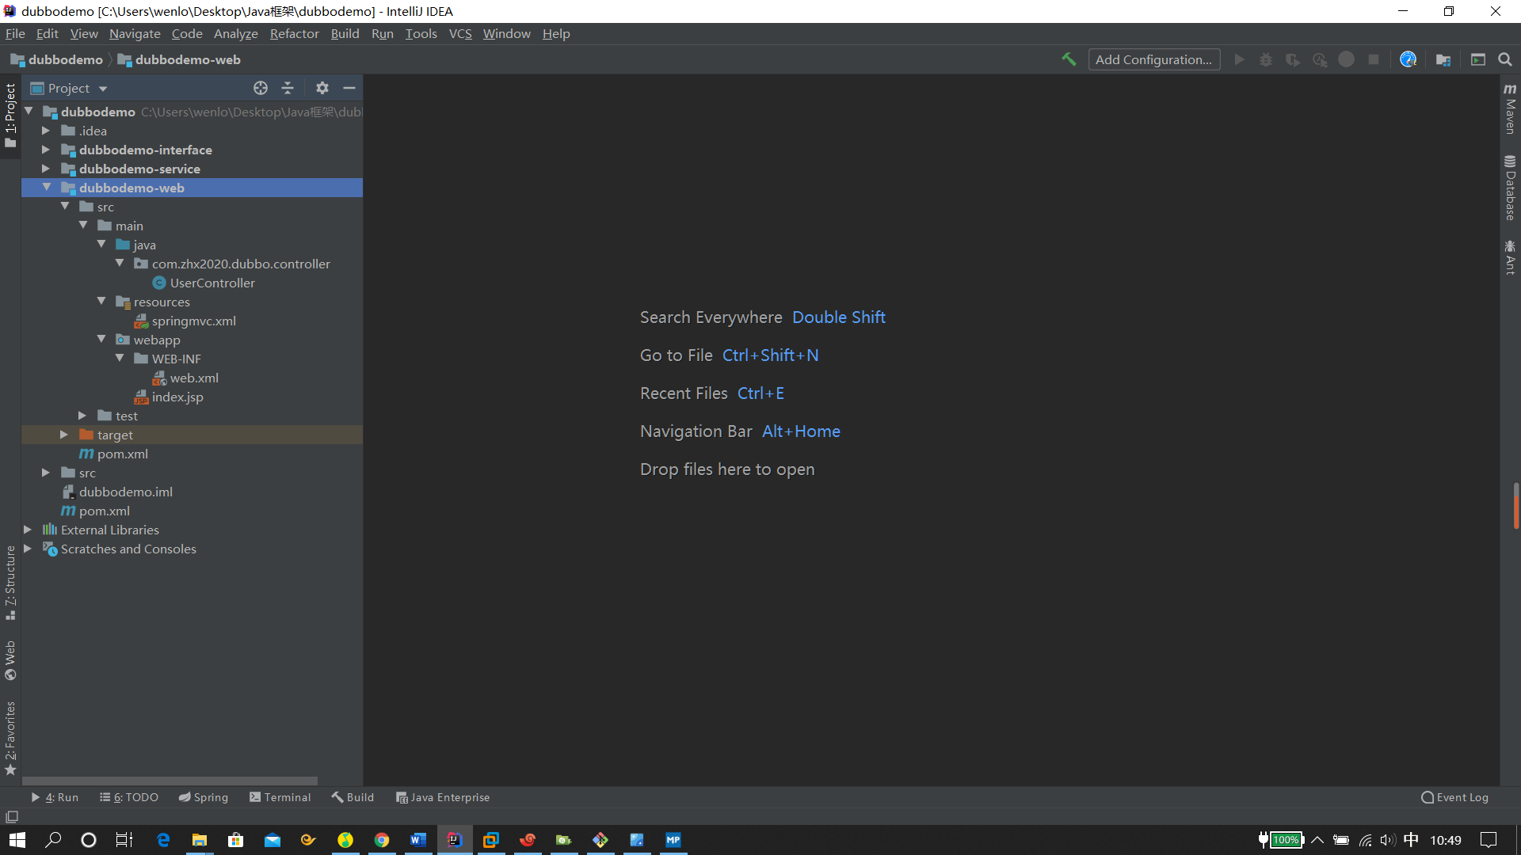Hide the Project panel with minus icon
The height and width of the screenshot is (855, 1521).
coord(349,88)
